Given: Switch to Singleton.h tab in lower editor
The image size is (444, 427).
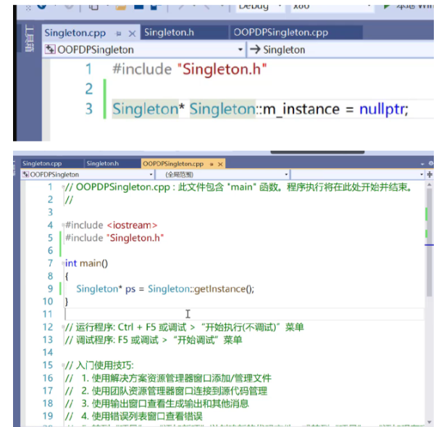Looking at the screenshot, I should pyautogui.click(x=103, y=164).
